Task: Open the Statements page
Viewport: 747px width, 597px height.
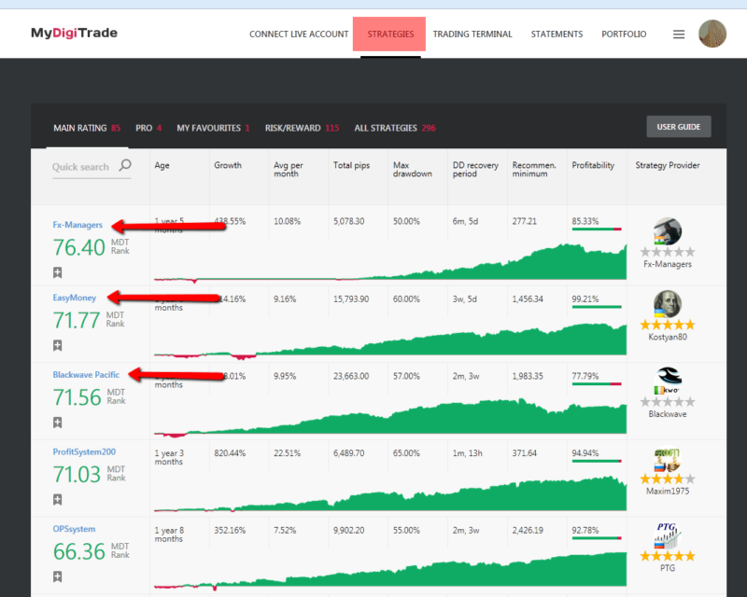Action: point(557,35)
